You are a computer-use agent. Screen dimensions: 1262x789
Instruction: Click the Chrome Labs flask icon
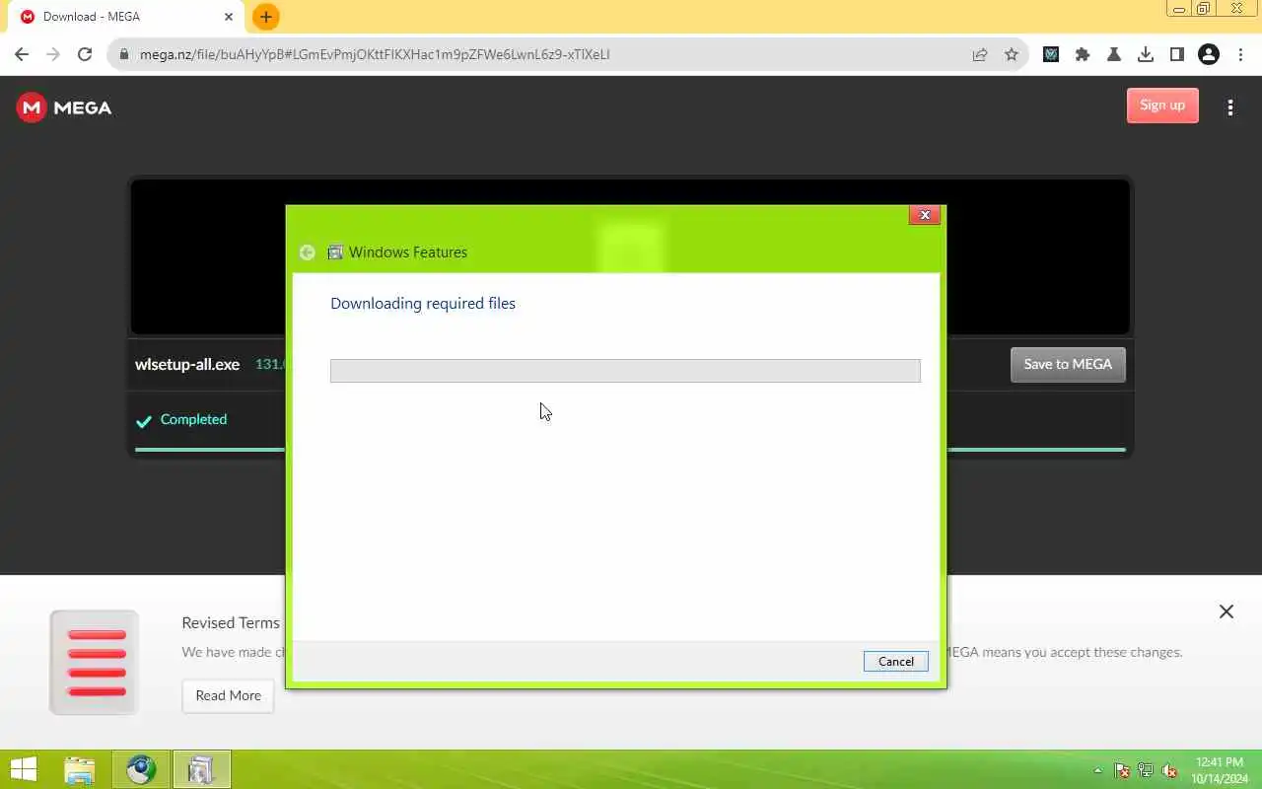tap(1114, 54)
